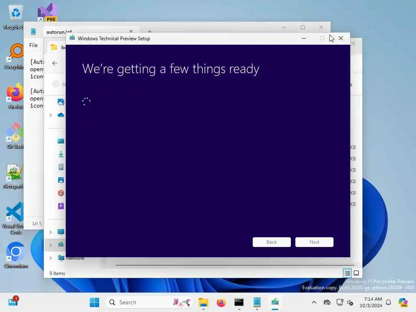Screen dimensions: 416x312
Task: Open Firefox from the taskbar
Action: [x=221, y=302]
